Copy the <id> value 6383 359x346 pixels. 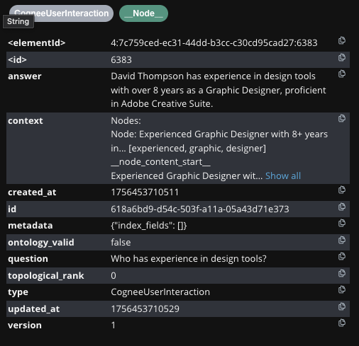[342, 57]
